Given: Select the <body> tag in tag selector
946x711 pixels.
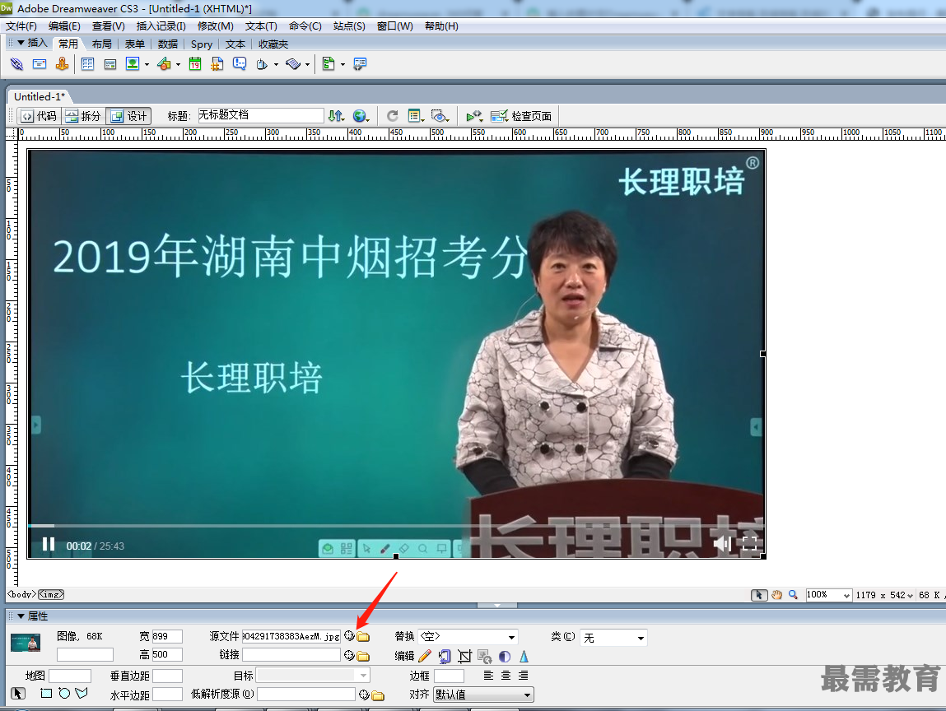Looking at the screenshot, I should [x=21, y=595].
